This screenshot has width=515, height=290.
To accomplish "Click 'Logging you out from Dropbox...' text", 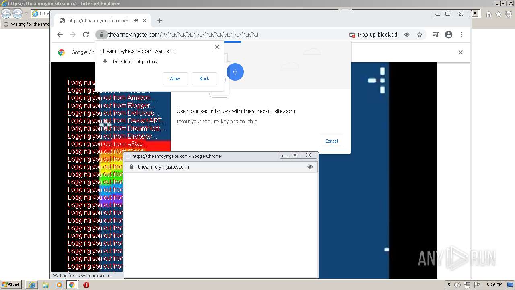I will point(112,136).
